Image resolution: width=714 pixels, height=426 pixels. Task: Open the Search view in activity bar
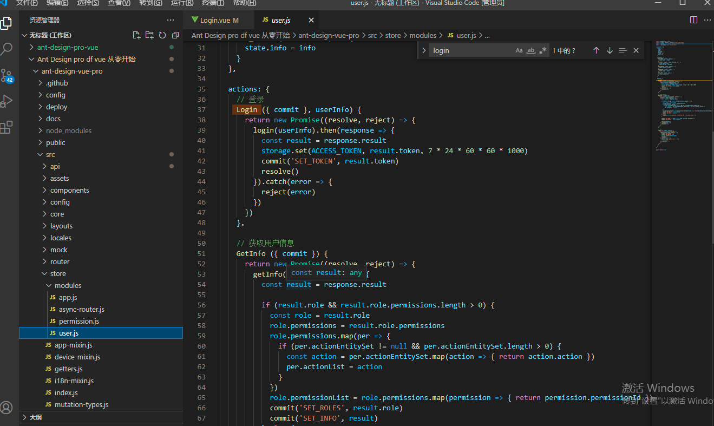click(x=6, y=49)
